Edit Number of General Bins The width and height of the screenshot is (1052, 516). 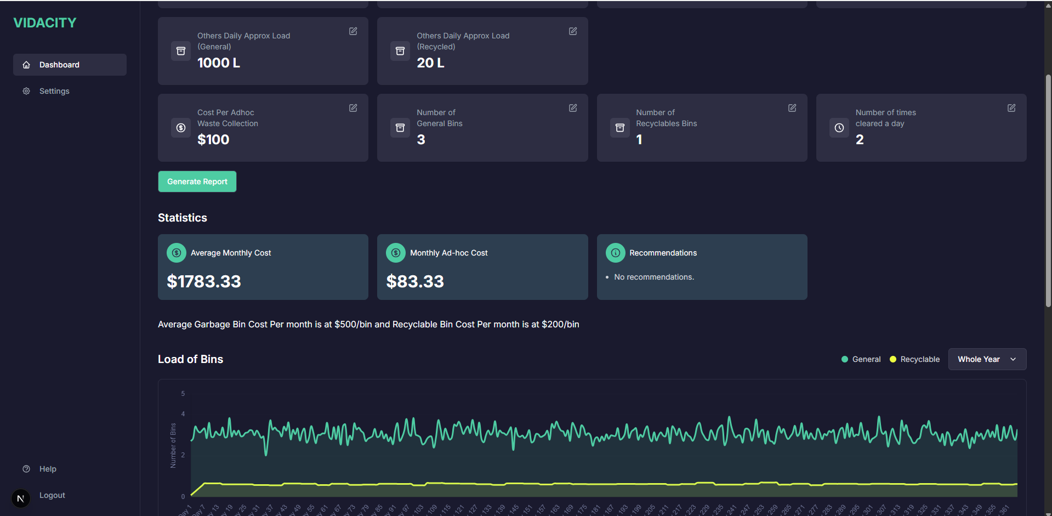[572, 108]
